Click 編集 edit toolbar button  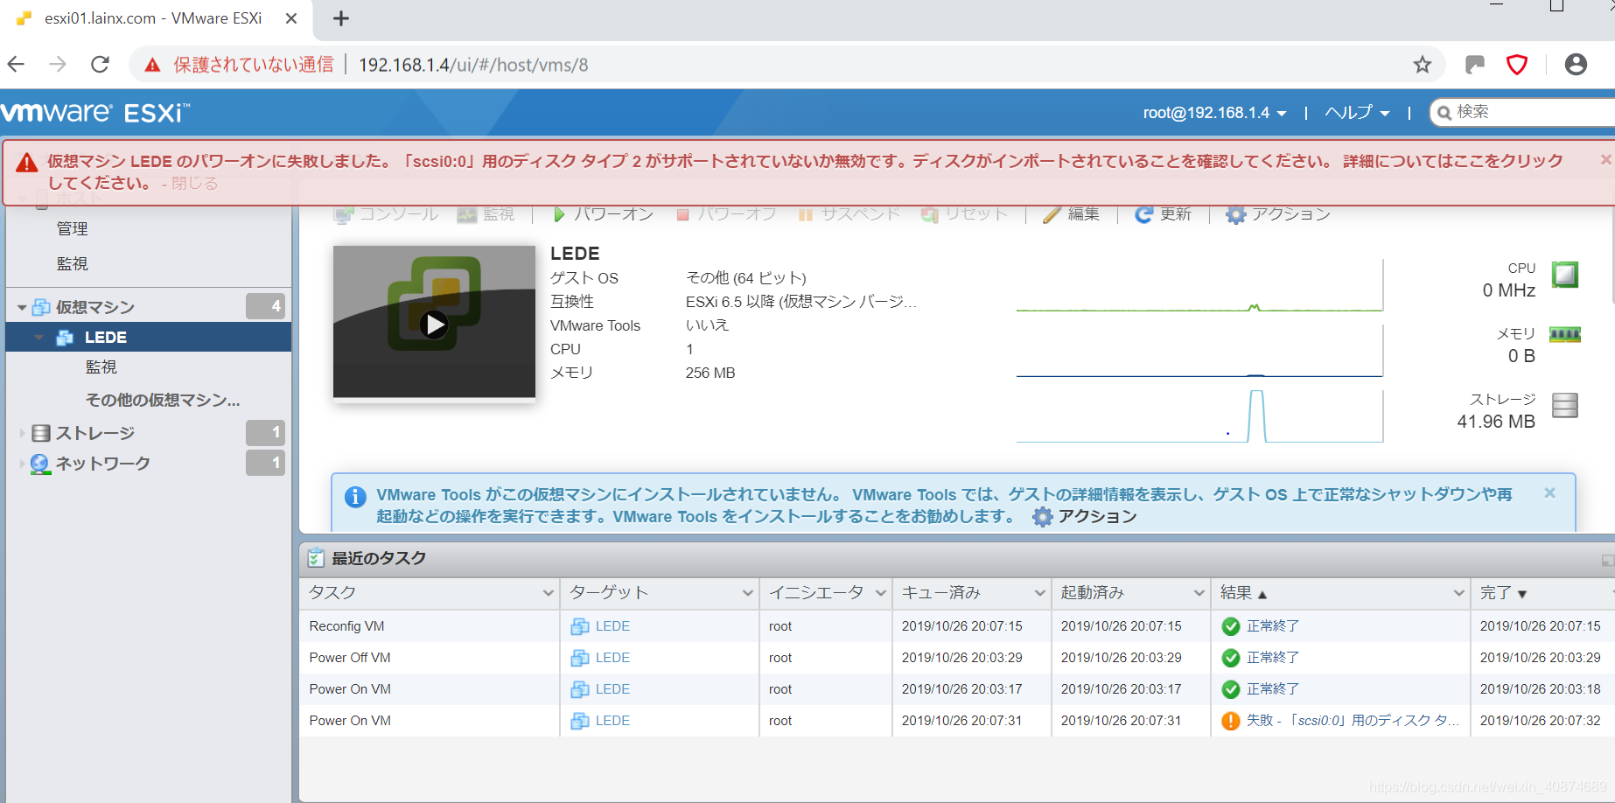coord(1072,214)
